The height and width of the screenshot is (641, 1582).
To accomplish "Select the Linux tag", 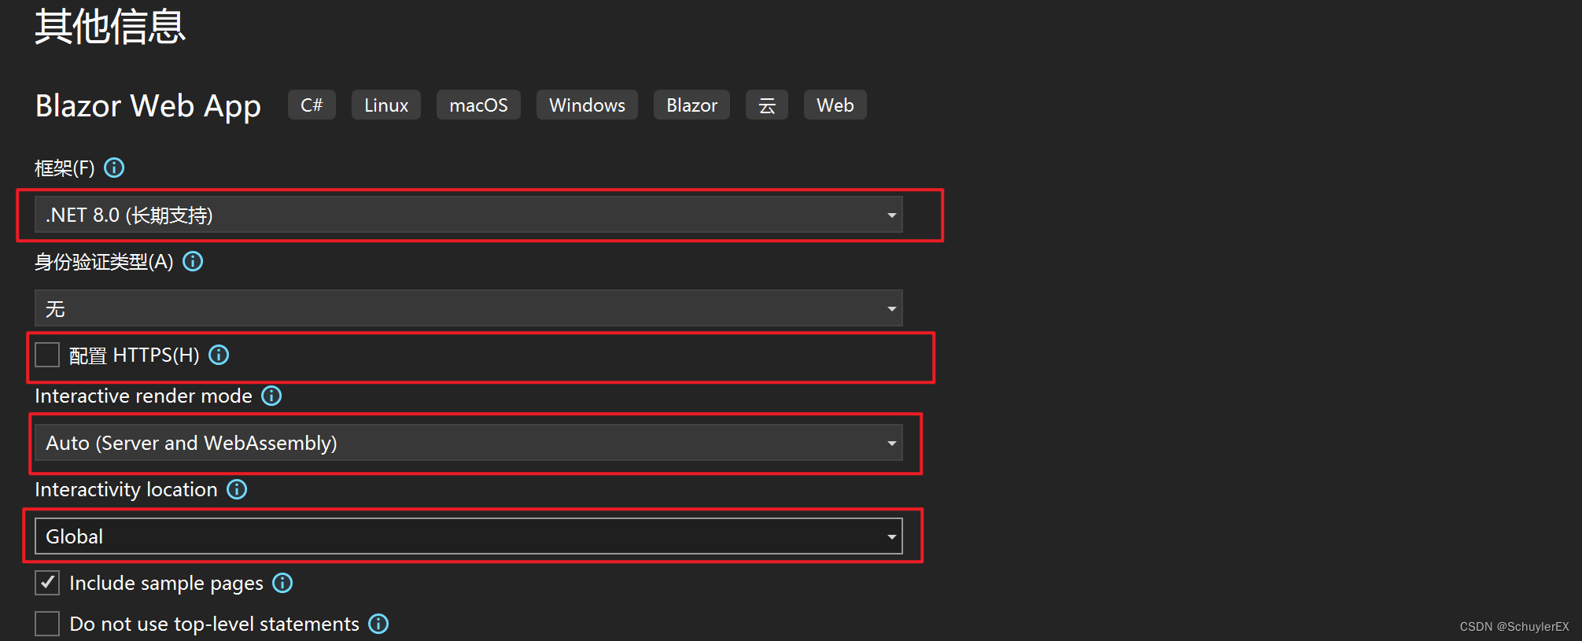I will [x=386, y=105].
